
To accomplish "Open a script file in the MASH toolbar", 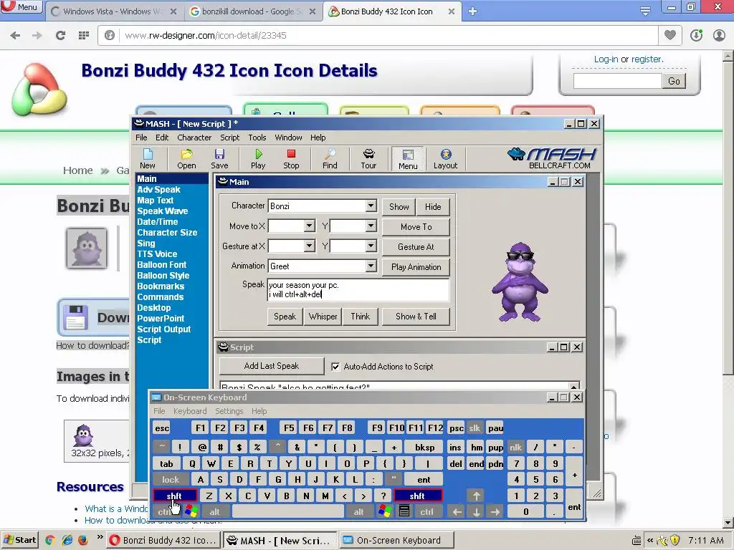I will click(186, 158).
